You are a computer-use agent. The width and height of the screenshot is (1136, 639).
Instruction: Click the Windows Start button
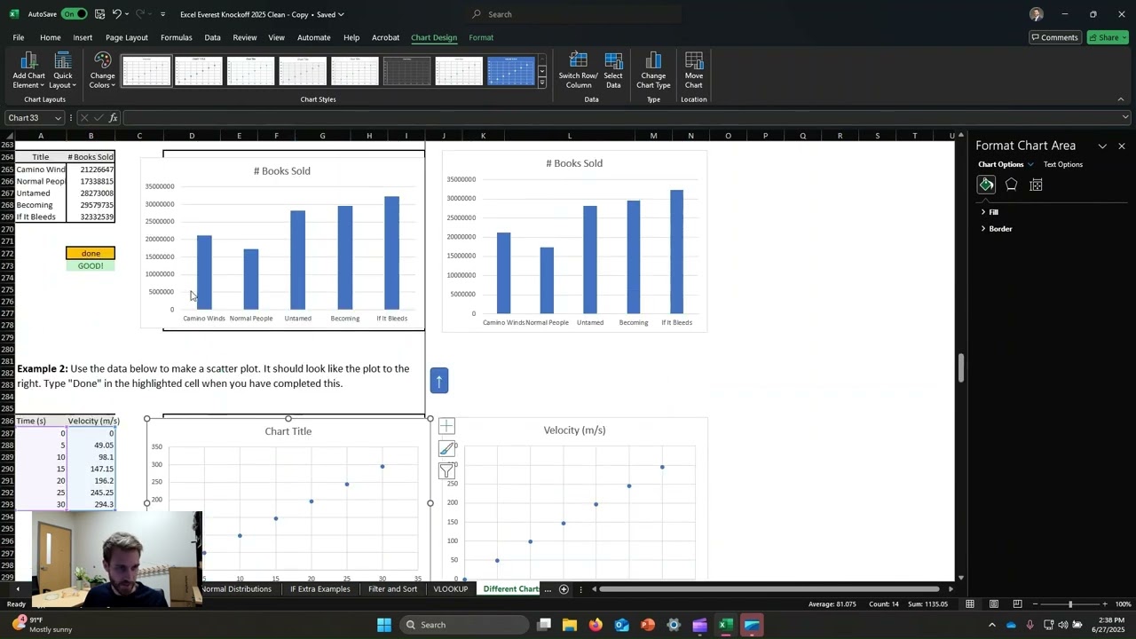coord(384,625)
